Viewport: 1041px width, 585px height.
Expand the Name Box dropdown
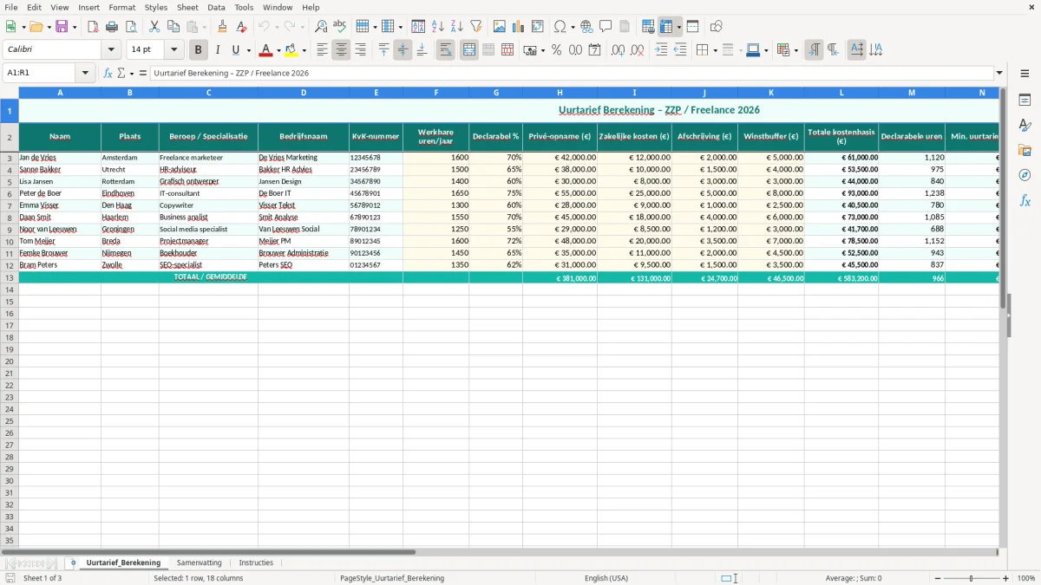86,73
